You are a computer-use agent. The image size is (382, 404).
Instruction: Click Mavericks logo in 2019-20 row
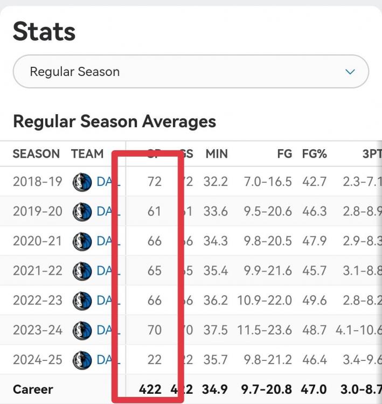click(x=82, y=212)
